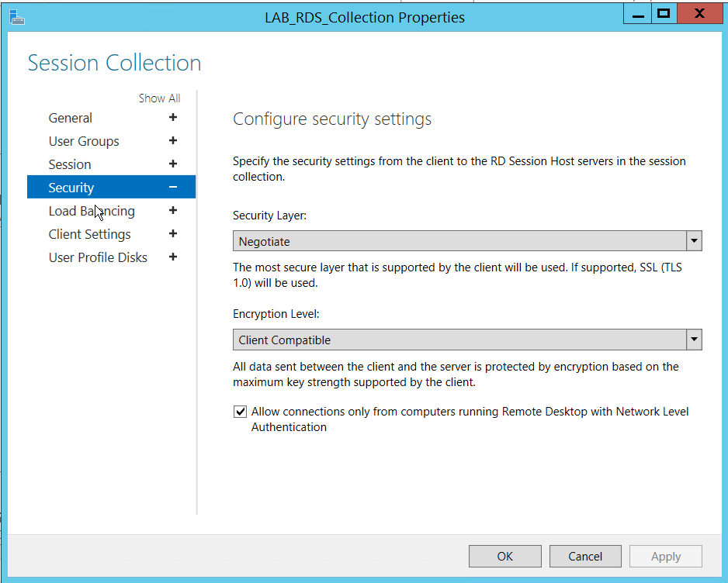The width and height of the screenshot is (728, 583).
Task: Click the window icon in title bar
Action: click(16, 16)
